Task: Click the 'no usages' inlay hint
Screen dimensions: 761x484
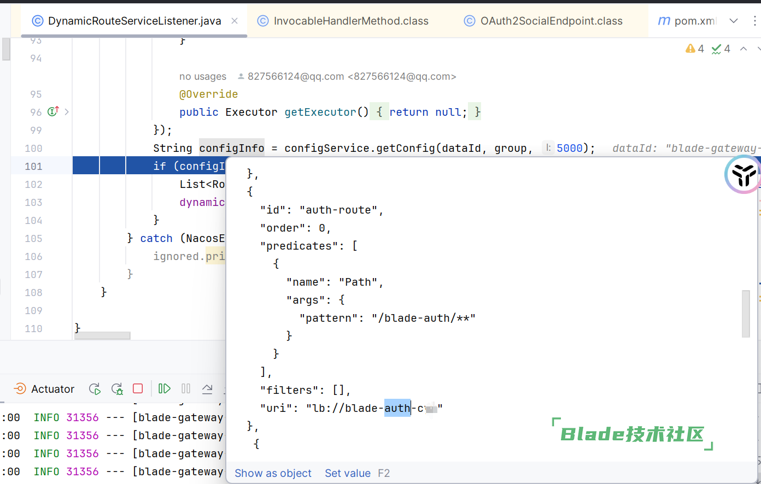Action: pos(203,76)
